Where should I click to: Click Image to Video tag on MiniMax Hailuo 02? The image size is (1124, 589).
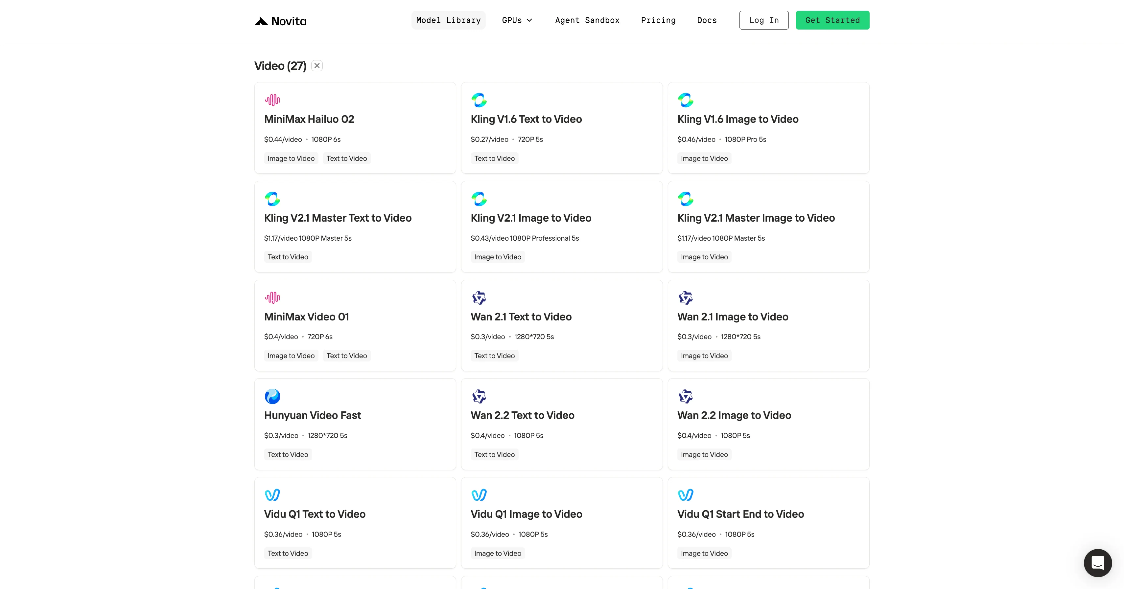tap(291, 158)
